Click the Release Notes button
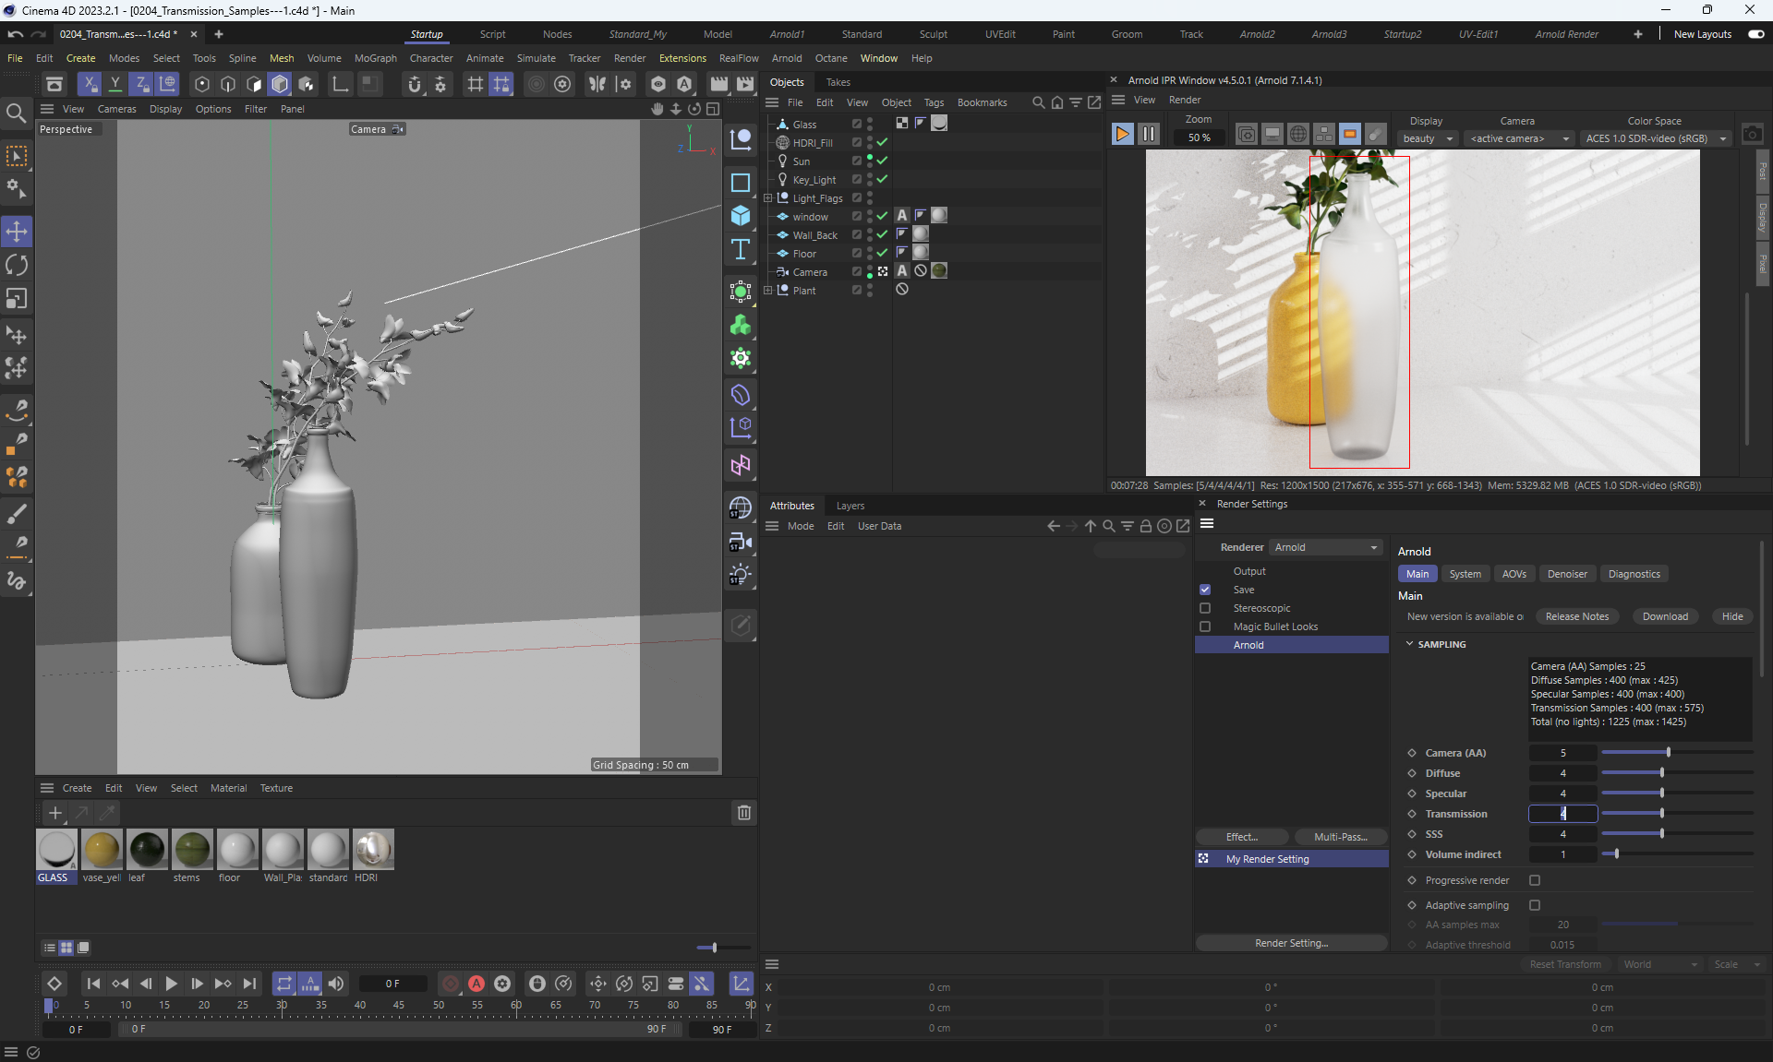This screenshot has height=1062, width=1773. 1576,616
